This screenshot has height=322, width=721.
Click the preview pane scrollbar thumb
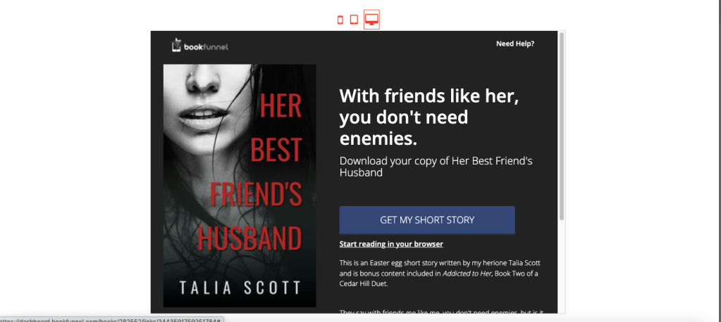(561, 127)
